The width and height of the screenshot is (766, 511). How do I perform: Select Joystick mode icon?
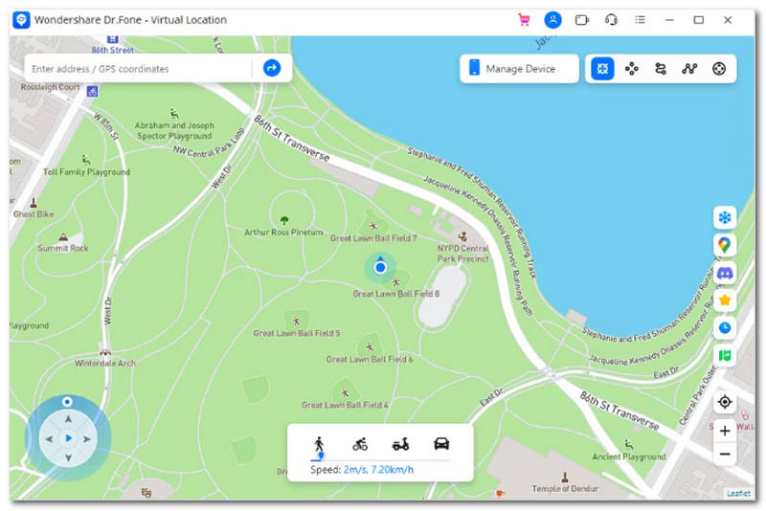click(x=719, y=69)
